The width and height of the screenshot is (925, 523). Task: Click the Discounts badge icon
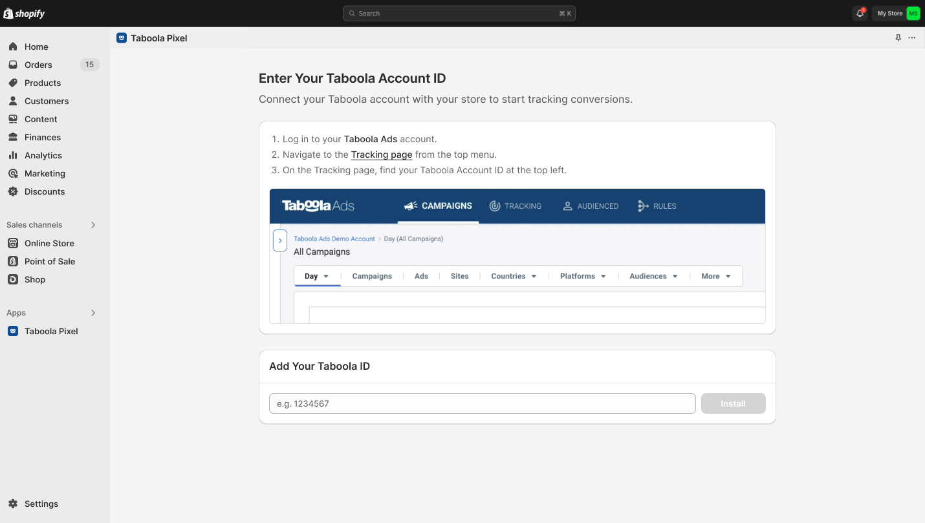[13, 191]
